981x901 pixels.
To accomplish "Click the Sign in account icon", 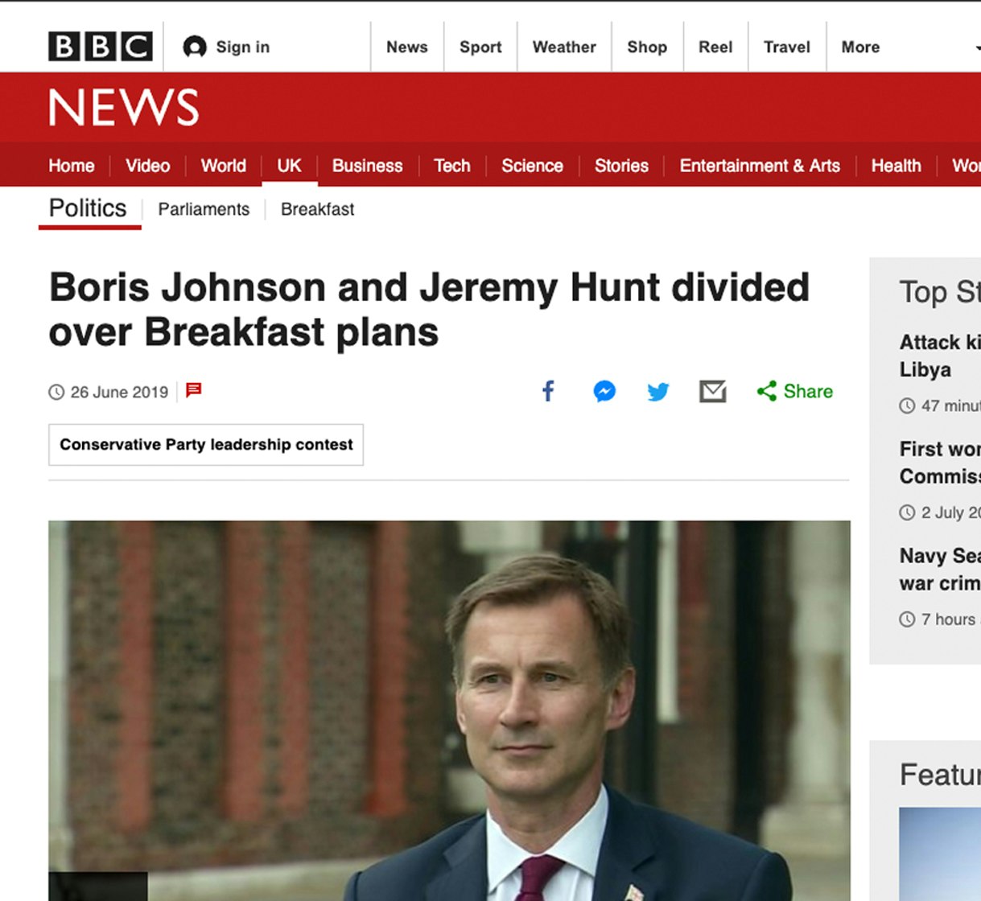I will pos(194,47).
